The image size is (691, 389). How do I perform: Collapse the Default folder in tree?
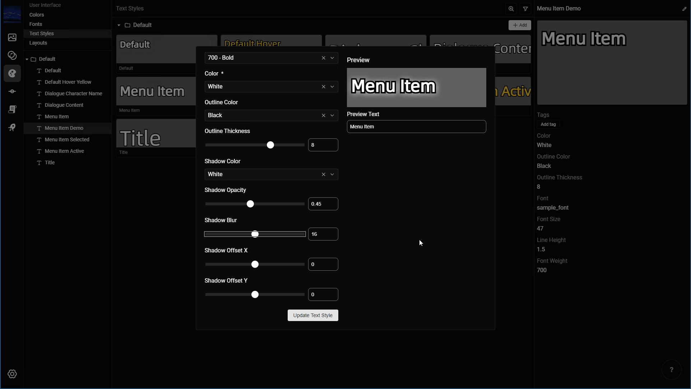coord(27,59)
